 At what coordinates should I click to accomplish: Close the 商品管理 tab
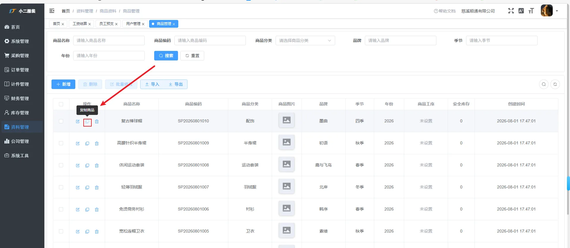click(174, 24)
